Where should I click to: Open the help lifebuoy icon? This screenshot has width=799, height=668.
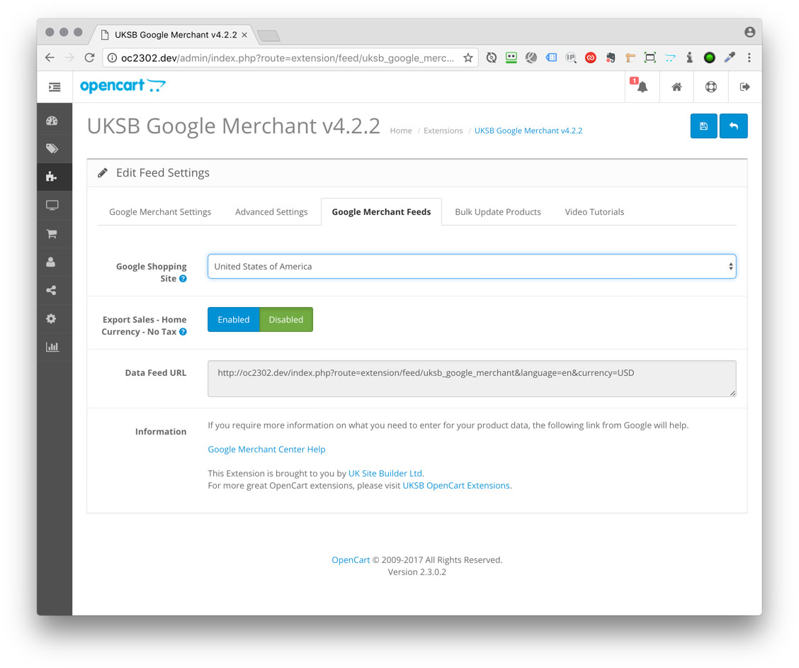pyautogui.click(x=711, y=87)
